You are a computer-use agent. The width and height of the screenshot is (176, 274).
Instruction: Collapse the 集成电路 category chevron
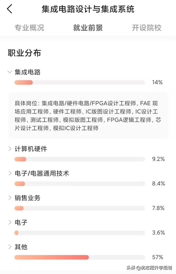point(10,72)
